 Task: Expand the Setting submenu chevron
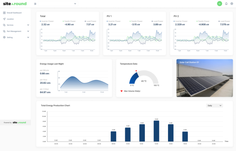tap(28, 37)
